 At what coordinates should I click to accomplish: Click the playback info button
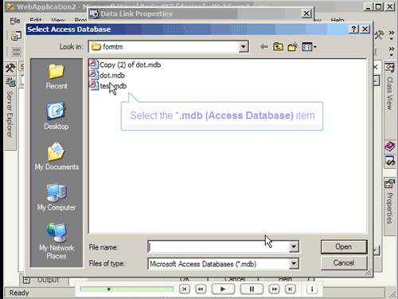(x=312, y=289)
